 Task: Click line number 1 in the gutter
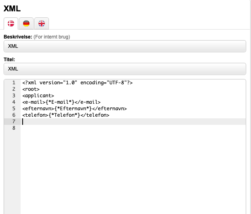click(x=14, y=83)
